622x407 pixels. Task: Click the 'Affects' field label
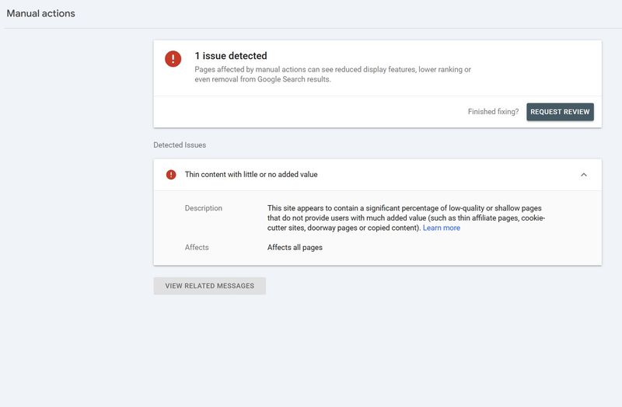click(197, 247)
